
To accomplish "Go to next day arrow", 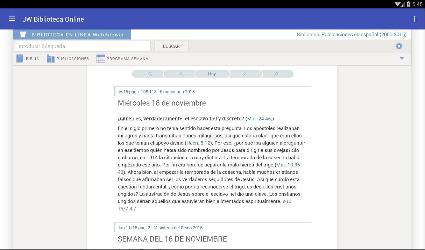I will pos(244,74).
